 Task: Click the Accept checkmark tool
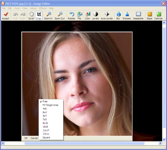(6, 16)
